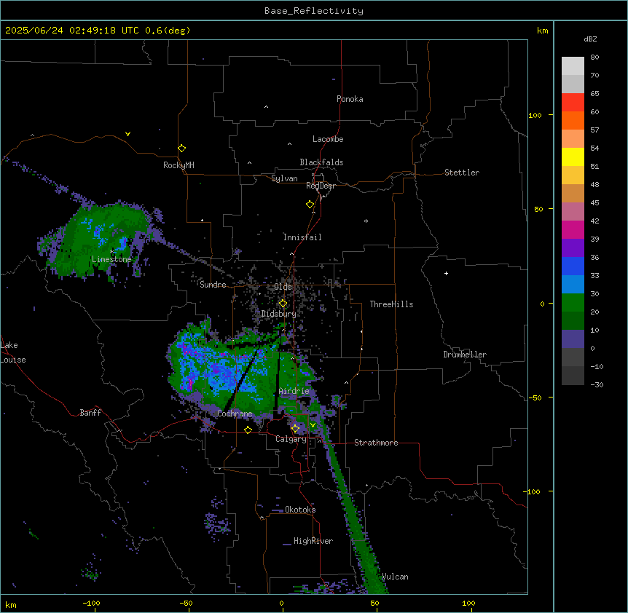The height and width of the screenshot is (613, 628).
Task: Click the Blackfalds city label
Action: click(x=321, y=162)
